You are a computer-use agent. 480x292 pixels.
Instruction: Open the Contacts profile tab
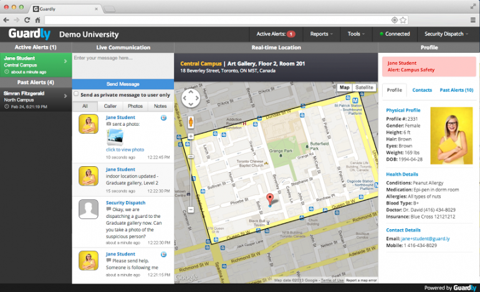422,90
